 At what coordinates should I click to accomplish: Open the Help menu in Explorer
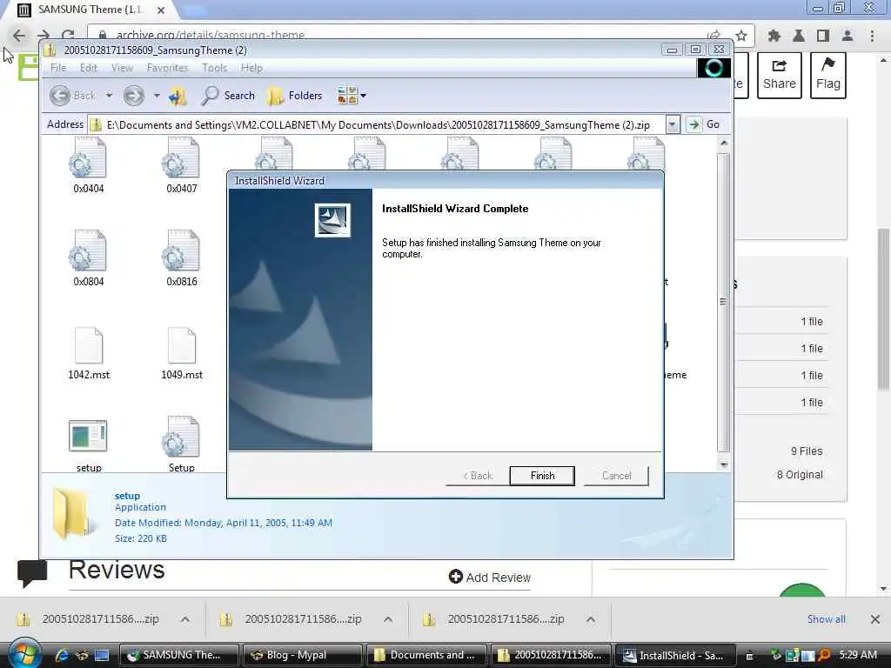pos(251,68)
